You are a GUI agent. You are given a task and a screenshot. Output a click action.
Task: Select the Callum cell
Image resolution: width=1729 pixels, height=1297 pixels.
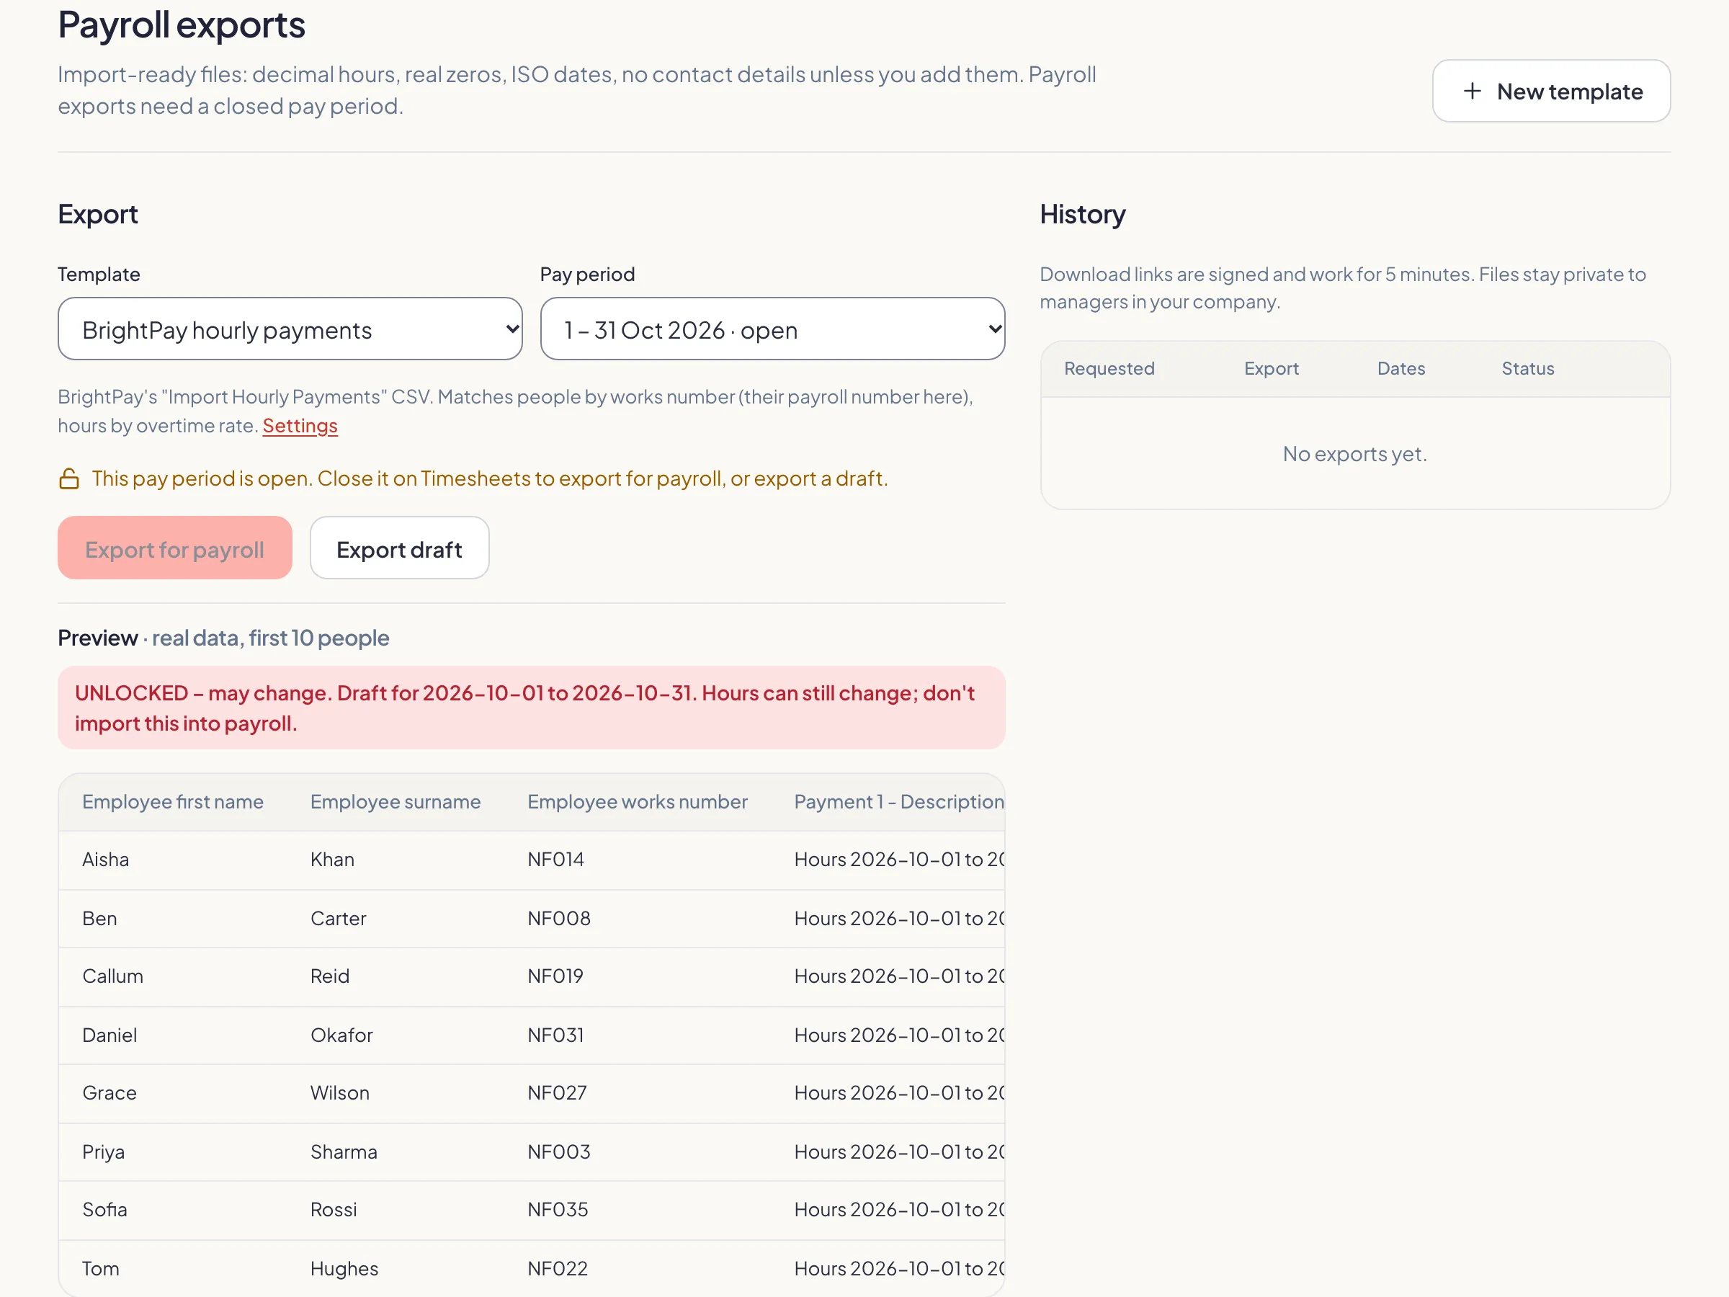[112, 976]
